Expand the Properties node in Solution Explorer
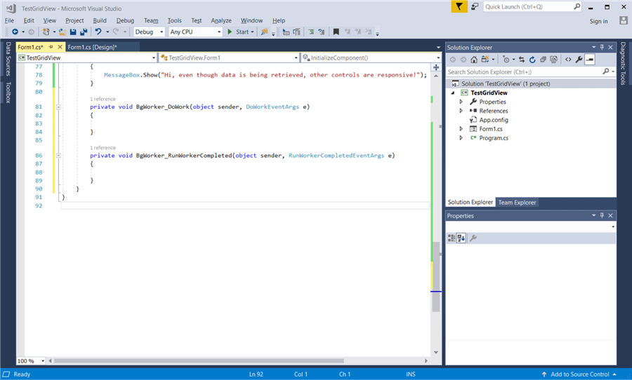The image size is (632, 380). click(461, 102)
